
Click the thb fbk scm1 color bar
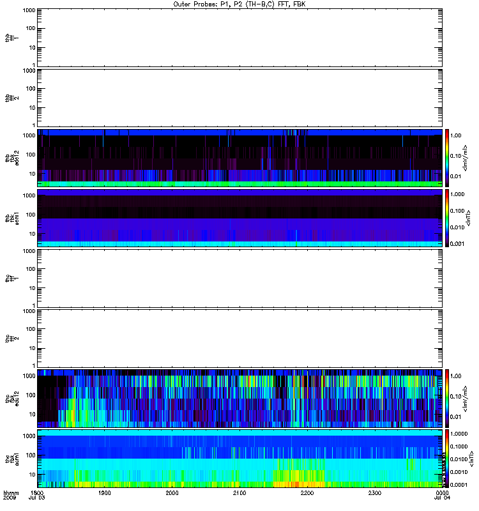pos(447,218)
